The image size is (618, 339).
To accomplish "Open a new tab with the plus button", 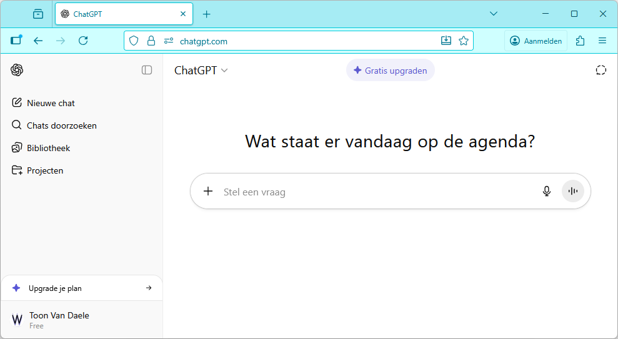I will (x=207, y=14).
